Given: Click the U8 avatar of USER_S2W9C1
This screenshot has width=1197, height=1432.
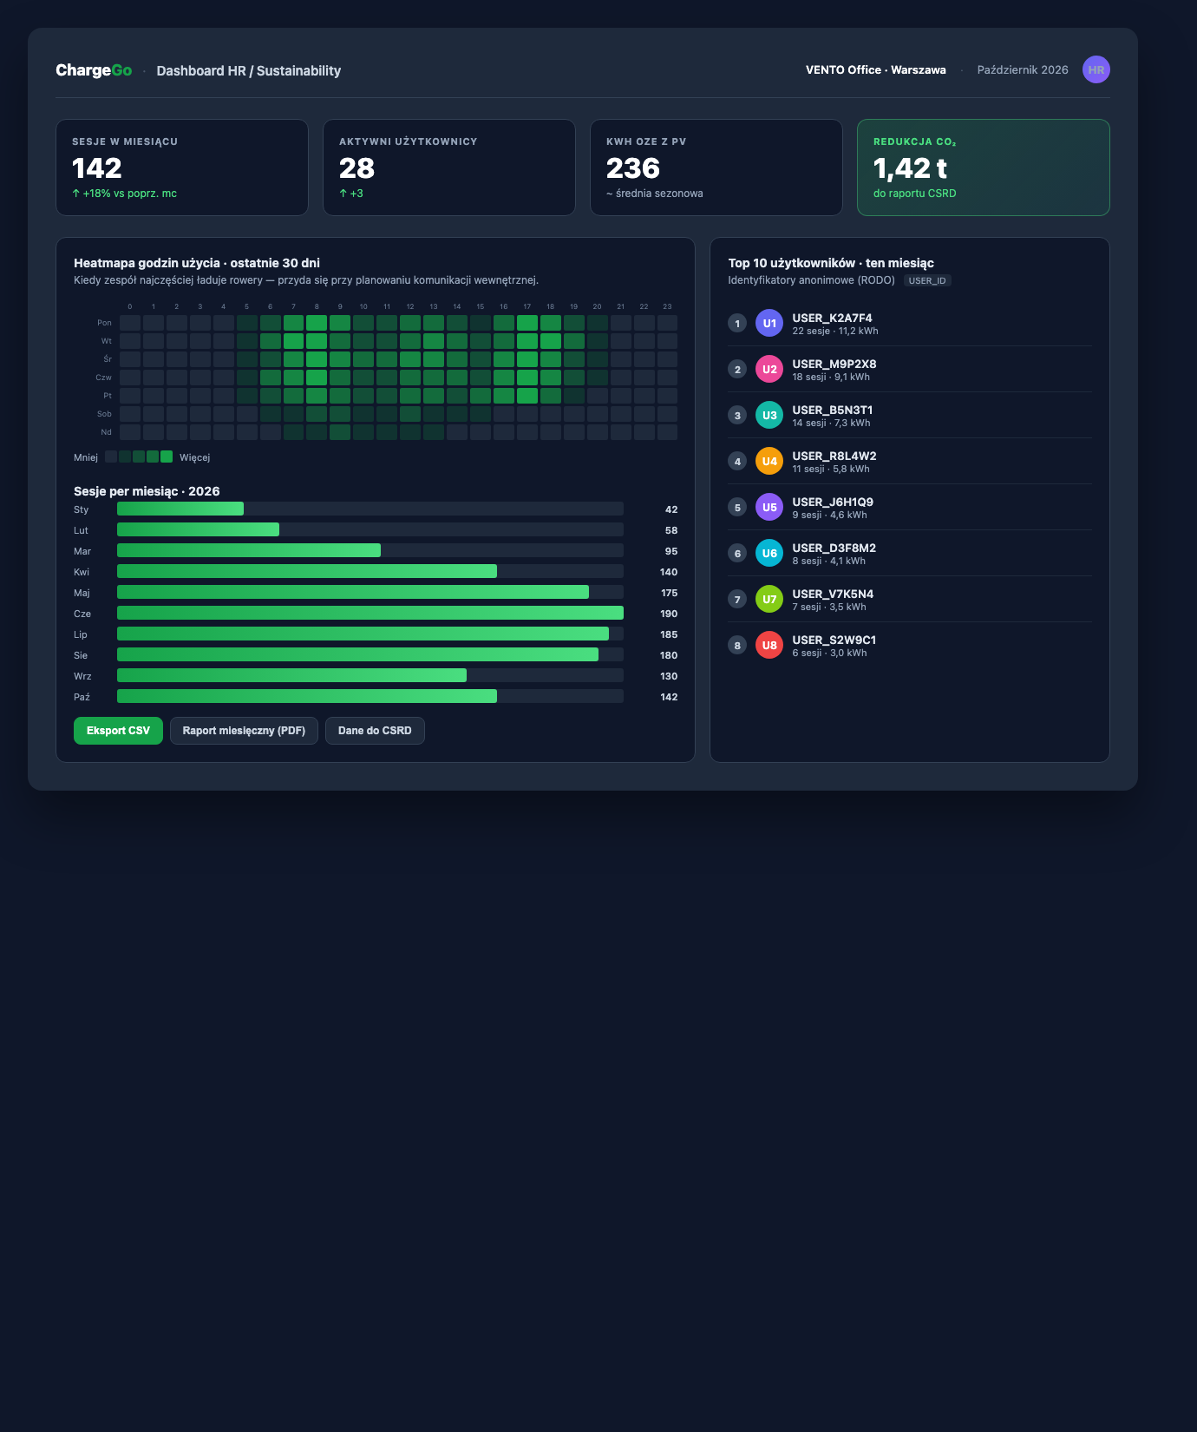Looking at the screenshot, I should click(769, 645).
